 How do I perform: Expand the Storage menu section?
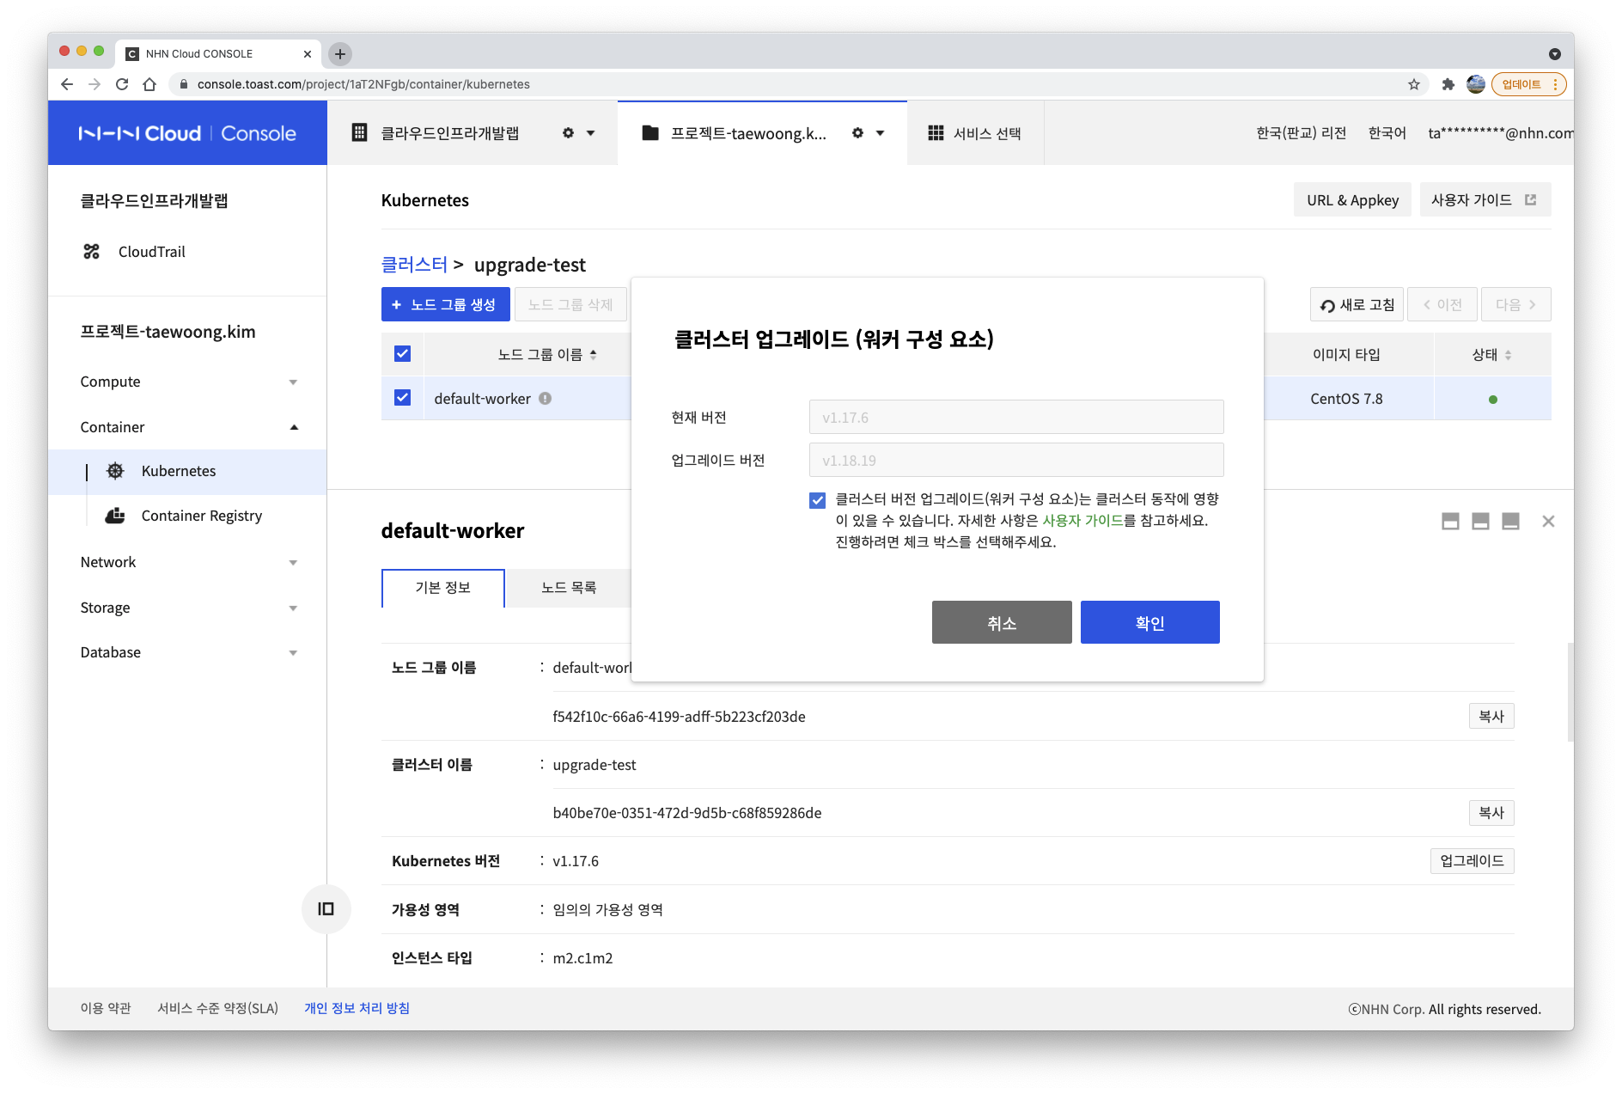tap(293, 608)
